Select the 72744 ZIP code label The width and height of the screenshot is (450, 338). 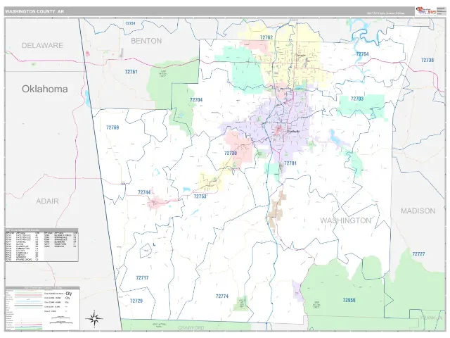[144, 192]
